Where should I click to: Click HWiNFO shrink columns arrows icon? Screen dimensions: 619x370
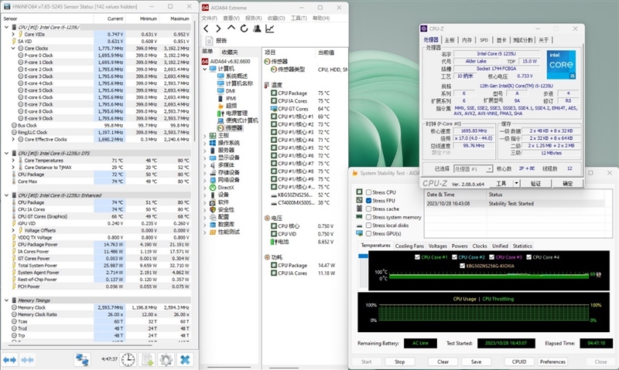click(27, 360)
